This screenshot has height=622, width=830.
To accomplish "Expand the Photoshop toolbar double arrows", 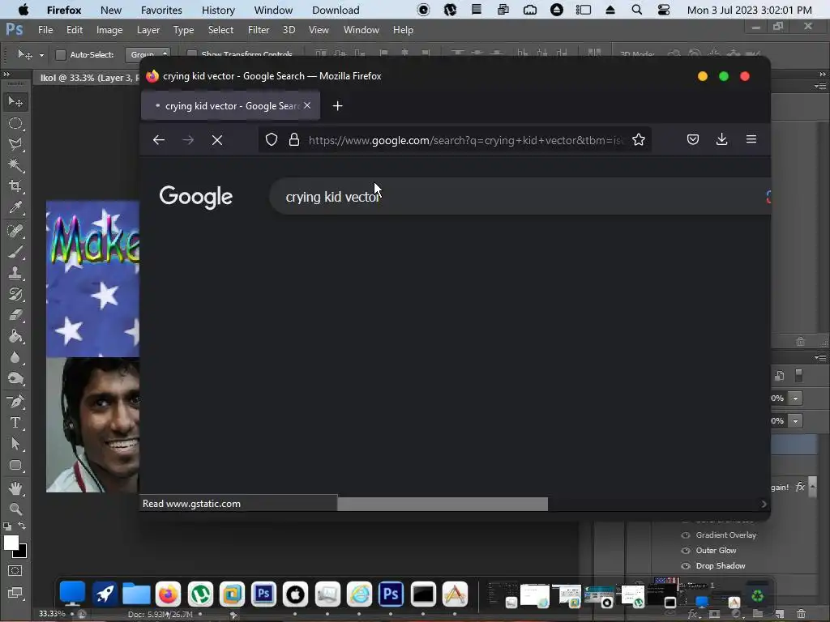I will coord(6,75).
